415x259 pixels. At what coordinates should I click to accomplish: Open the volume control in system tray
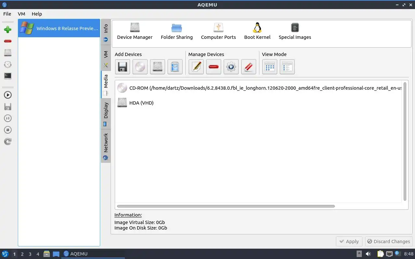368,254
